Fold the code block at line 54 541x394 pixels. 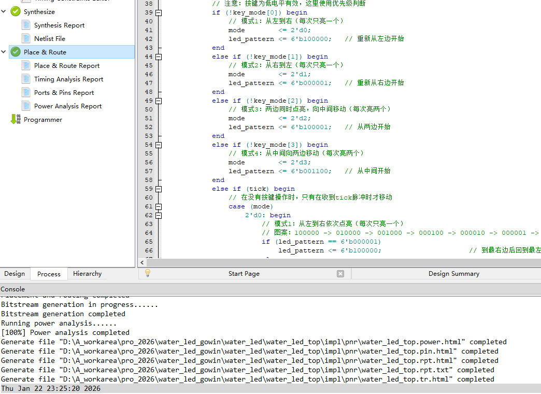click(x=159, y=145)
